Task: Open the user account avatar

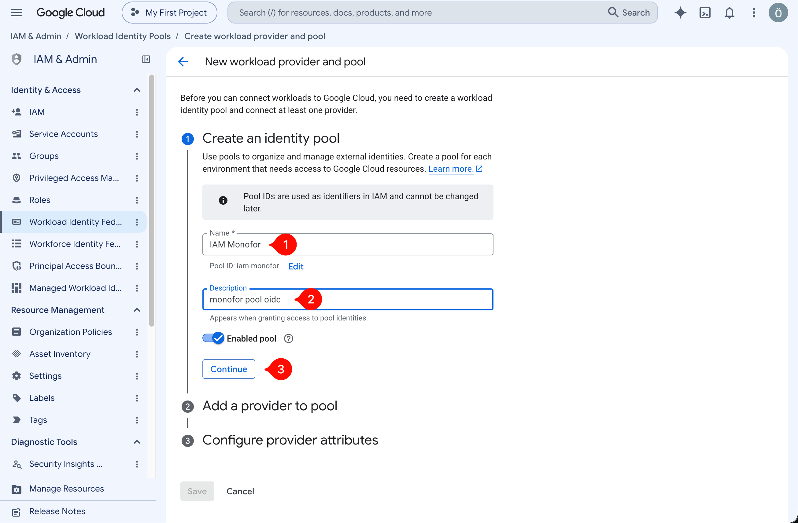Action: [778, 13]
